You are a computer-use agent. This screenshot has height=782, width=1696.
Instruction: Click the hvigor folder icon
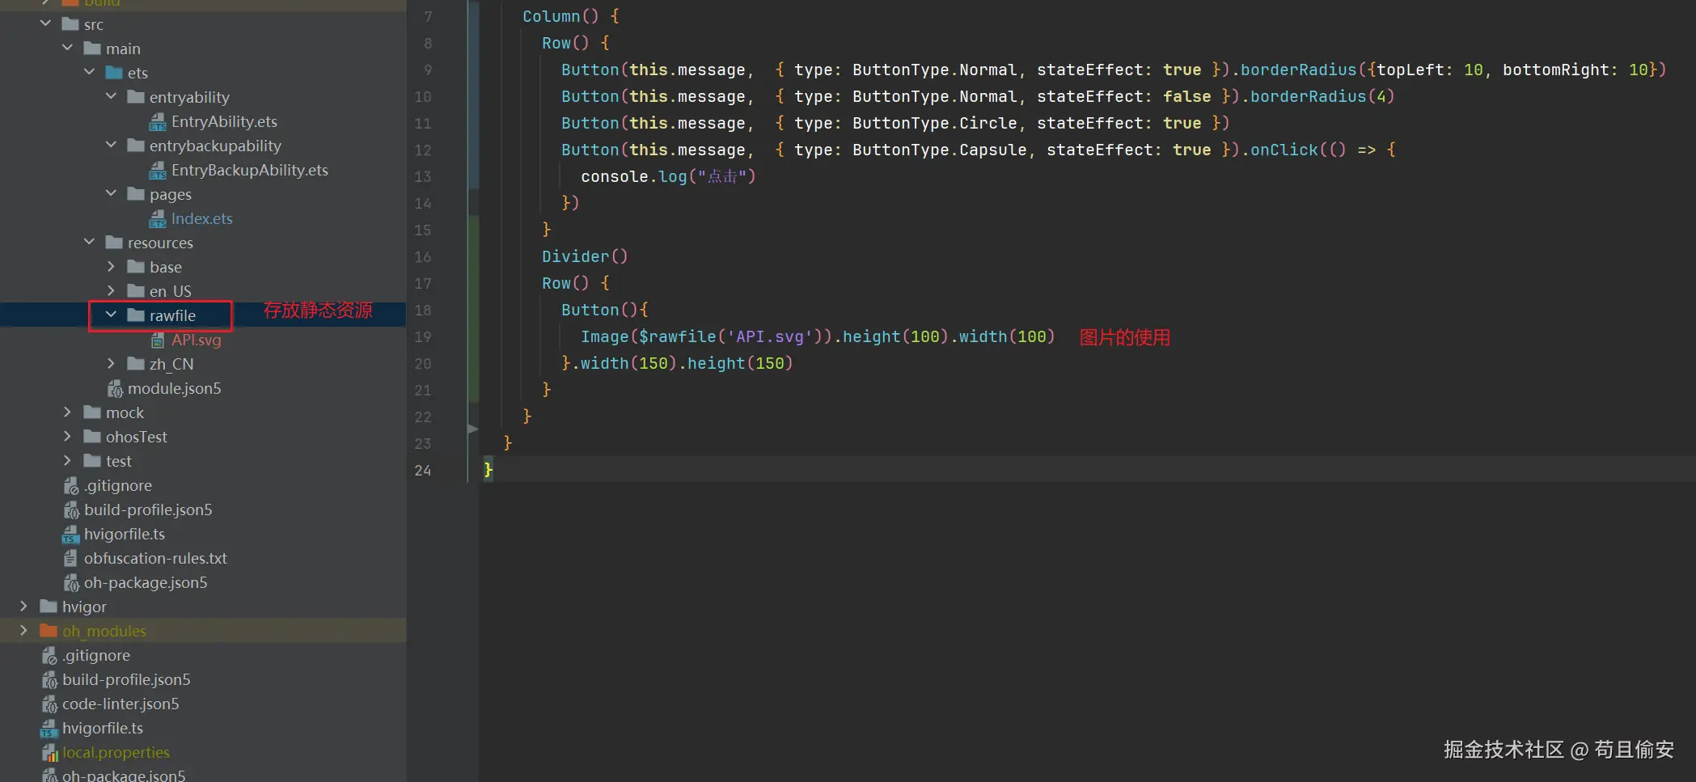(x=49, y=607)
